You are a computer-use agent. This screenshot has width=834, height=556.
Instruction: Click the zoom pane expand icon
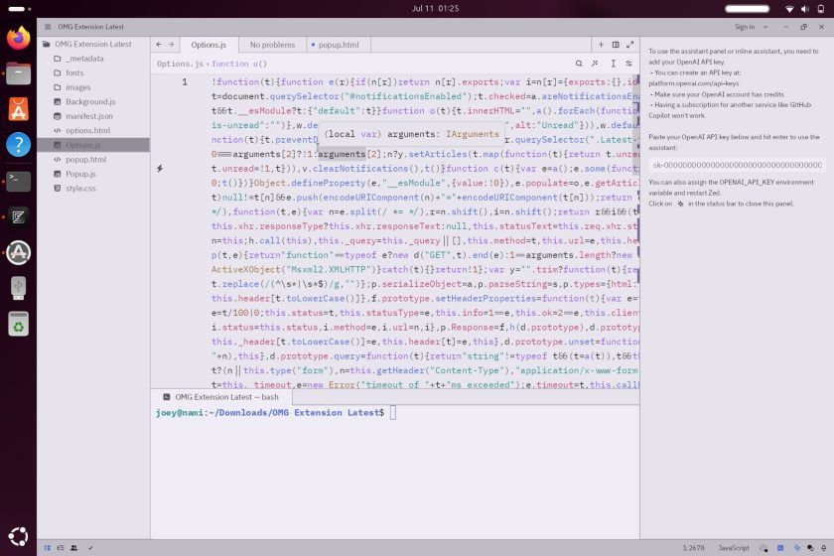click(x=629, y=45)
